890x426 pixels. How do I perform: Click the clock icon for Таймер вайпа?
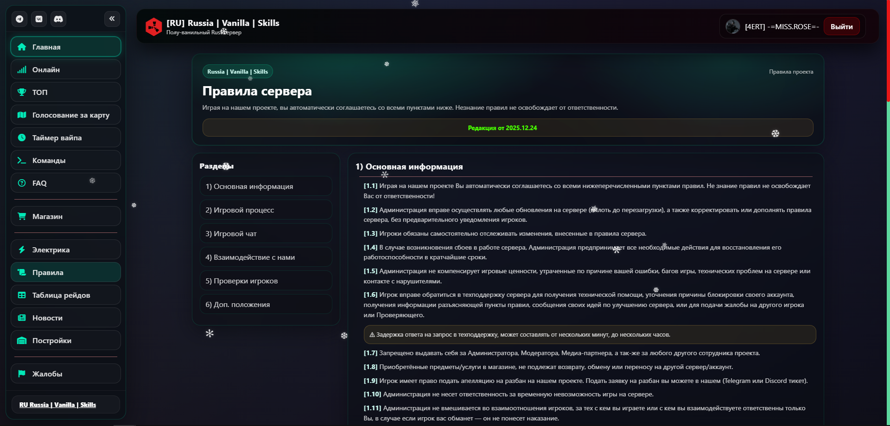[x=22, y=138]
